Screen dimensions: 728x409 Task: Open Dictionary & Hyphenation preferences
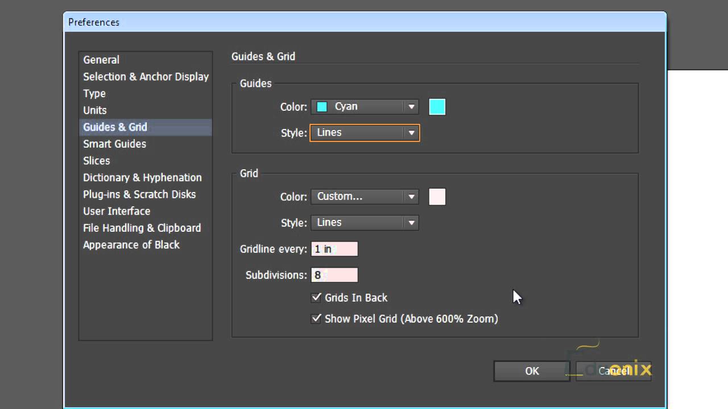click(142, 177)
